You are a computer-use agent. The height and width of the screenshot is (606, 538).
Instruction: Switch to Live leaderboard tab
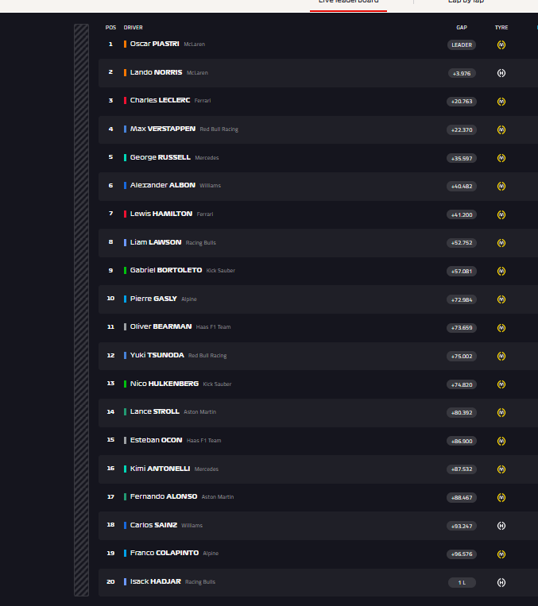tap(348, 2)
